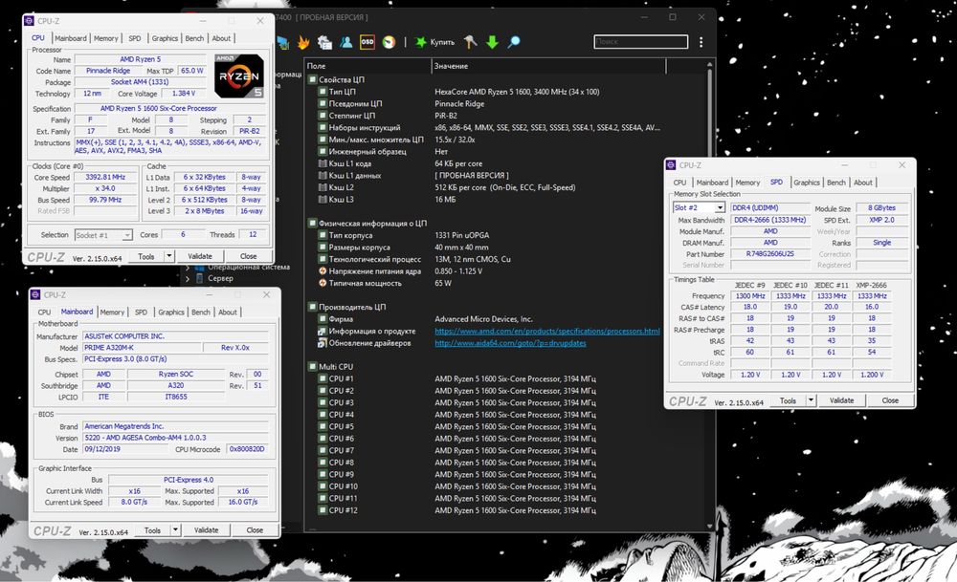The image size is (957, 582).
Task: Click the CPU-Z title icon in SPD window
Action: [671, 165]
